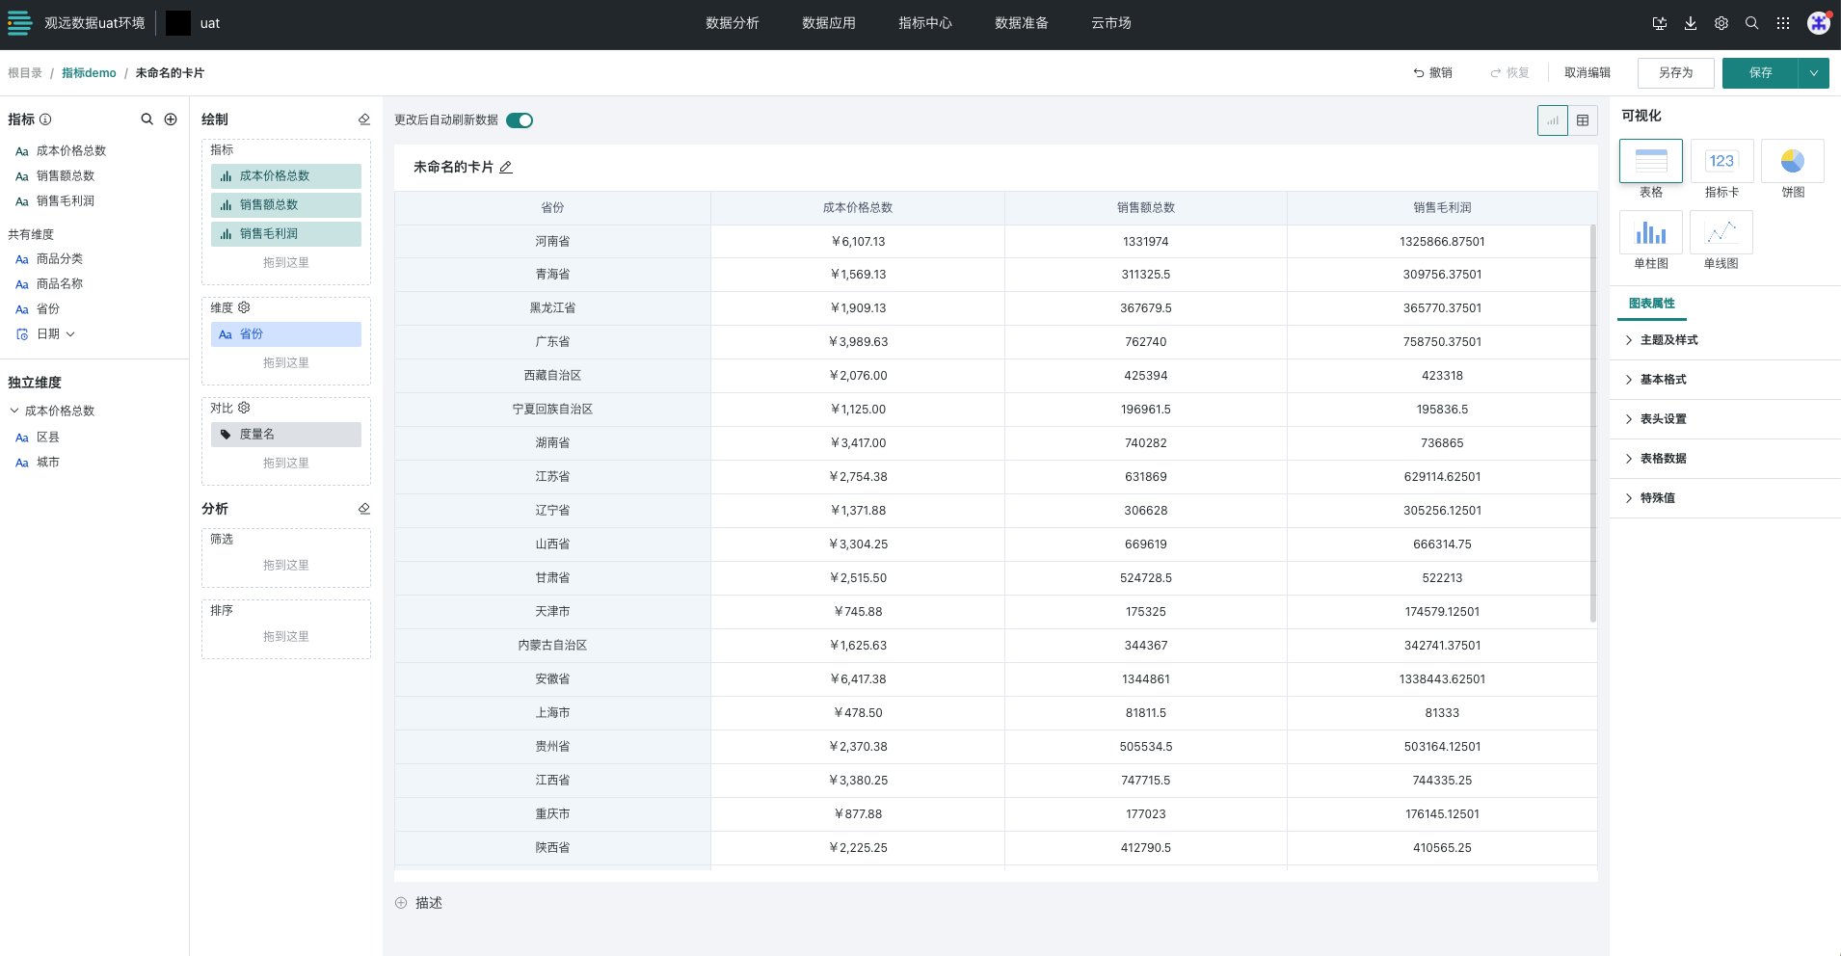Click the pencil icon to rename the card
Viewport: 1841px width, 956px height.
point(506,168)
